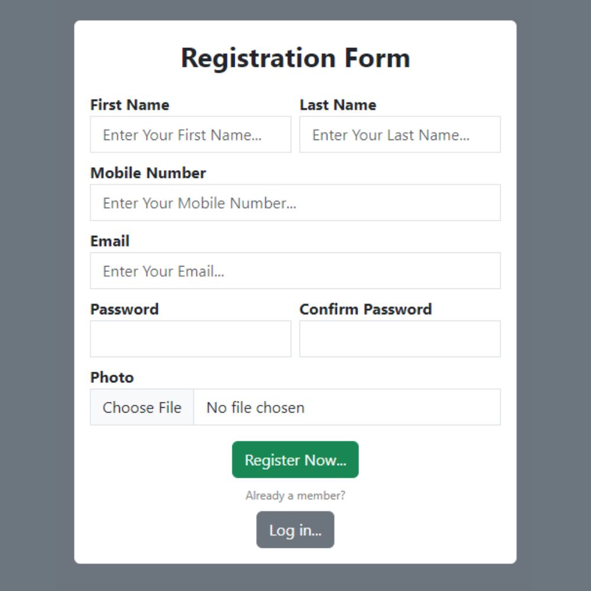The image size is (591, 591).
Task: Click the 'Photo' label
Action: coord(112,378)
